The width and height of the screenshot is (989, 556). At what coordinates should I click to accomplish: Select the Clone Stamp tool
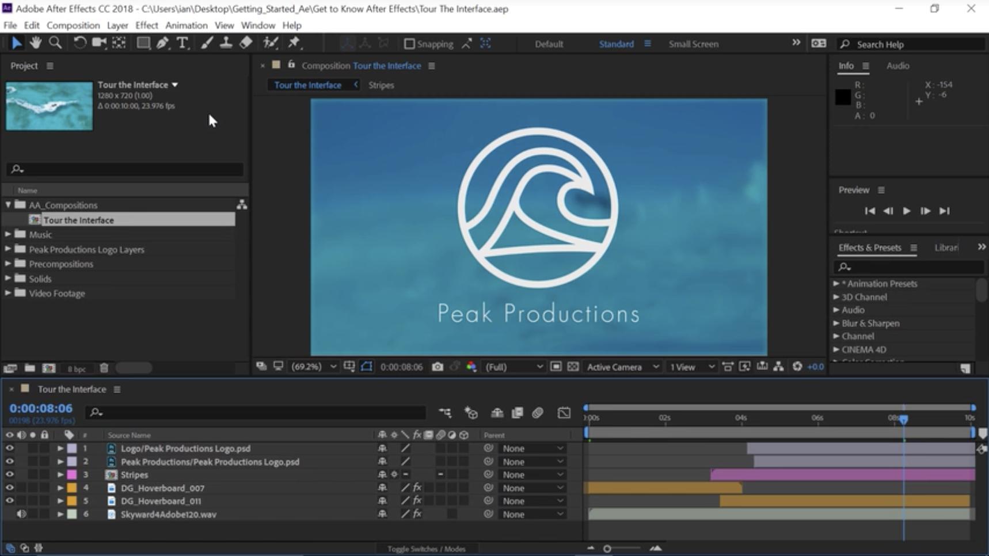[x=226, y=43]
